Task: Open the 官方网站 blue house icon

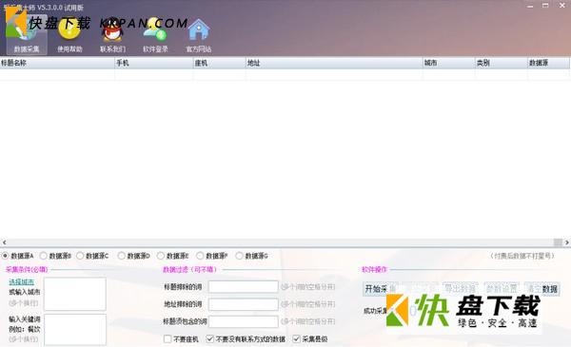Action: pos(199,35)
